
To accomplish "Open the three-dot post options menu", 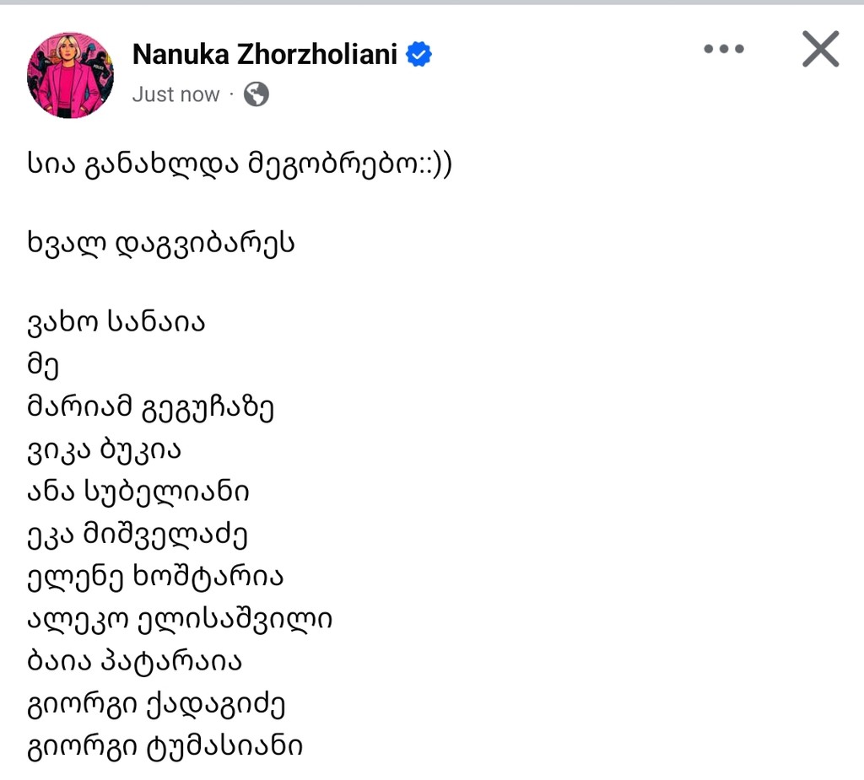I will pyautogui.click(x=723, y=49).
